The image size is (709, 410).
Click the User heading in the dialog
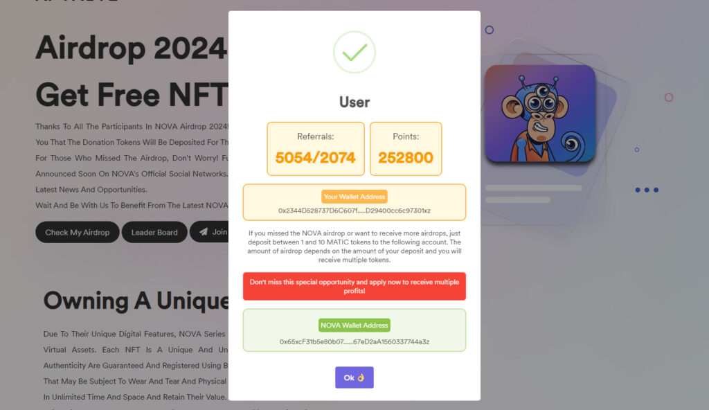(x=354, y=102)
